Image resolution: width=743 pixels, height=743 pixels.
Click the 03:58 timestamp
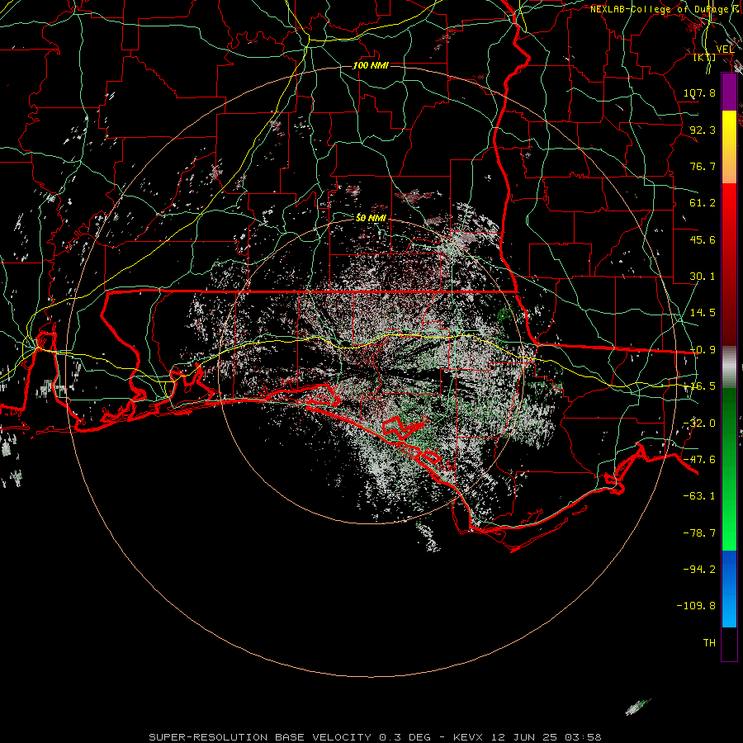tap(584, 737)
